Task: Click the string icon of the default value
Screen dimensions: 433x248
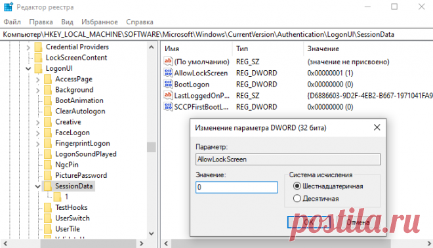Action: [168, 61]
